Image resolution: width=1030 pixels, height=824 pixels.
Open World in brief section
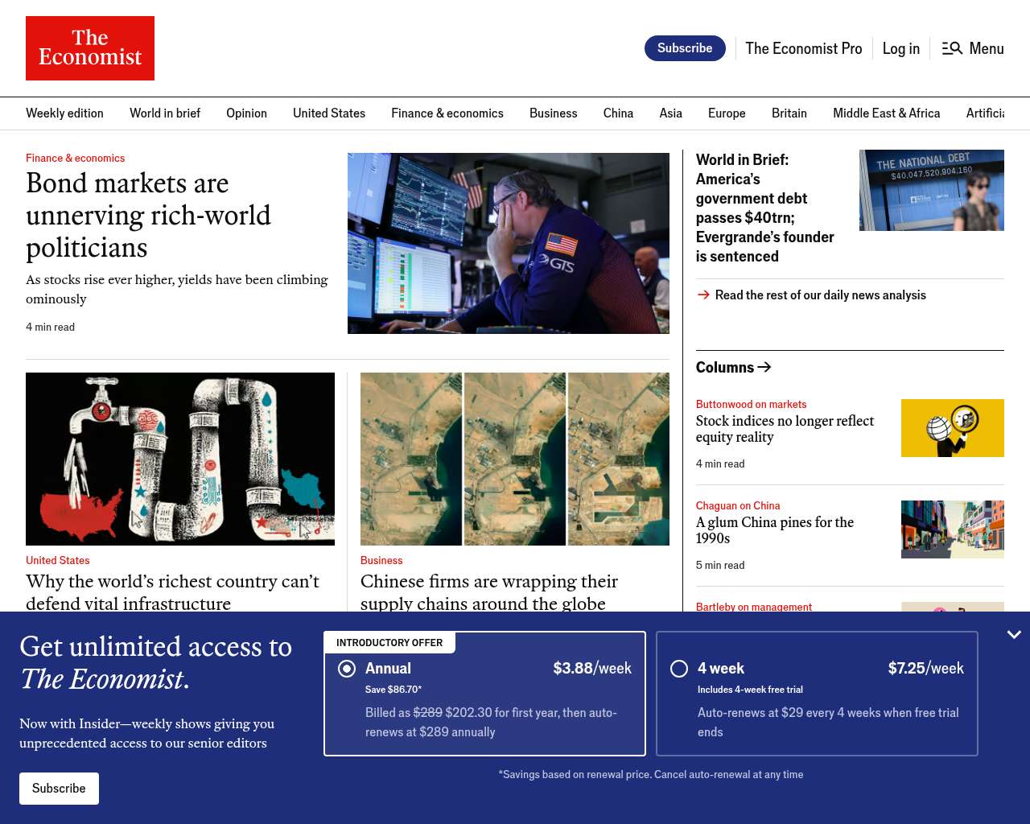(x=165, y=113)
